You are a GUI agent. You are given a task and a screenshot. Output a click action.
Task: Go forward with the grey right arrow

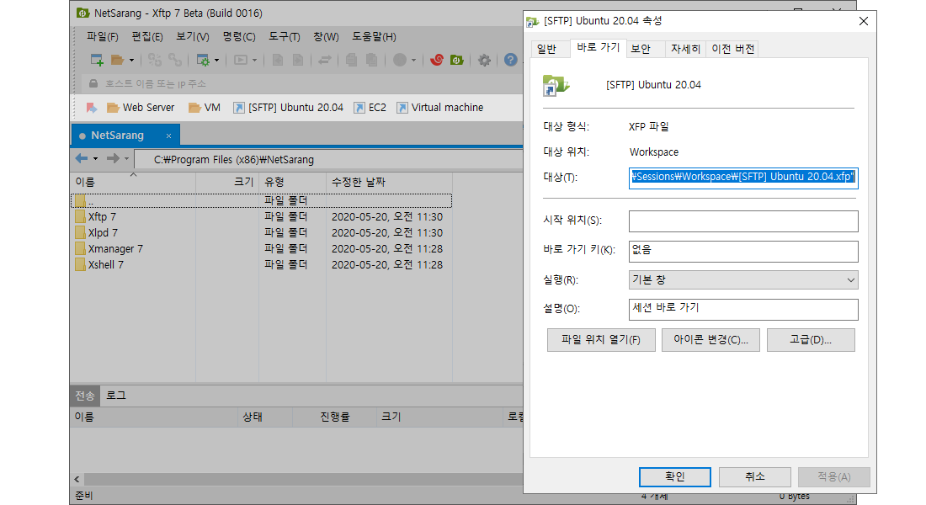click(x=113, y=158)
